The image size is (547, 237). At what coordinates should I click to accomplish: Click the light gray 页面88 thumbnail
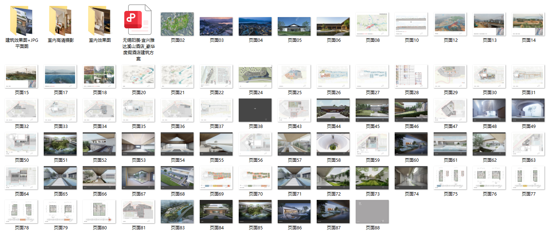tap(372, 211)
